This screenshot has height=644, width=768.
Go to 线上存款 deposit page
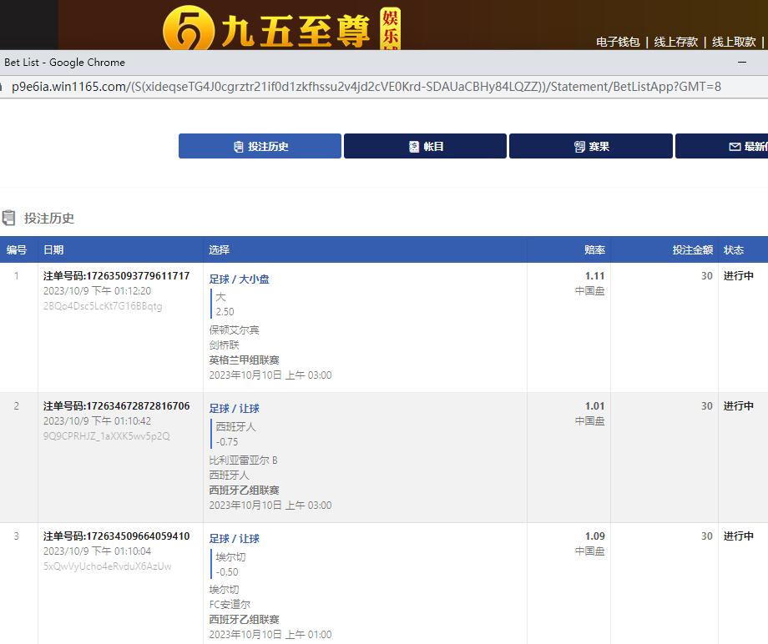[675, 42]
